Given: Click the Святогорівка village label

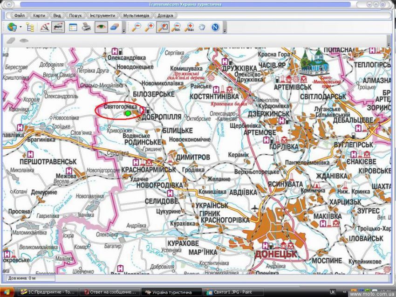Looking at the screenshot, I should (x=121, y=106).
